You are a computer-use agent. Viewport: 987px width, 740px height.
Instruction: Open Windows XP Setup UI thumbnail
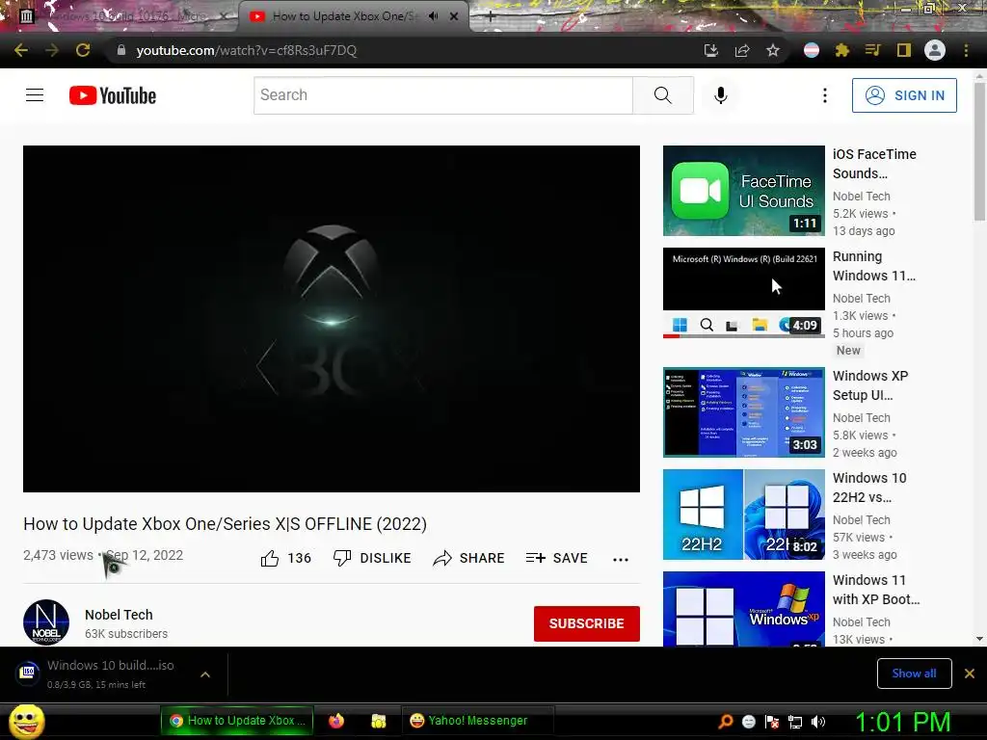pyautogui.click(x=744, y=412)
